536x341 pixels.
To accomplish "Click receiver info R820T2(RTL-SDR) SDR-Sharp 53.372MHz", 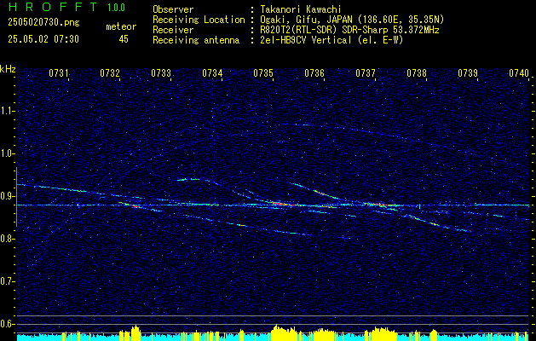I will click(x=349, y=30).
